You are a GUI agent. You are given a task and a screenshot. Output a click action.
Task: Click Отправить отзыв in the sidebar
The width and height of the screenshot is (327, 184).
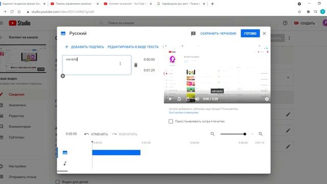coord(22,177)
